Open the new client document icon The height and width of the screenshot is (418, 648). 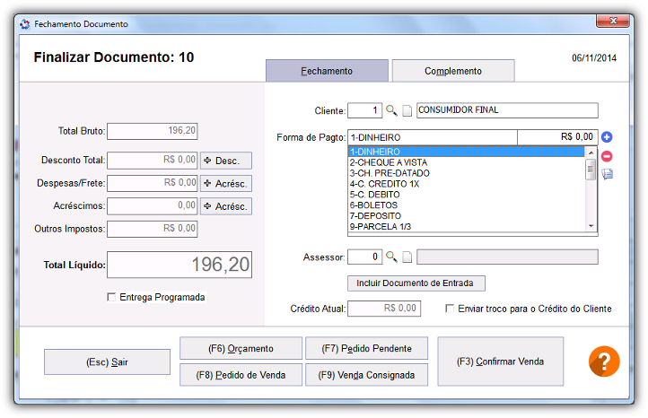(x=407, y=110)
